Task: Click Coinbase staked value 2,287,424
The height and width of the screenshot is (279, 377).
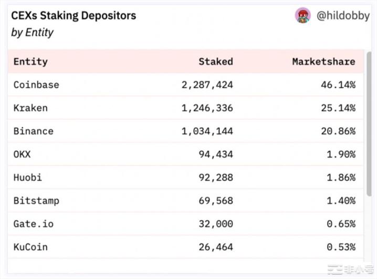Action: tap(207, 85)
